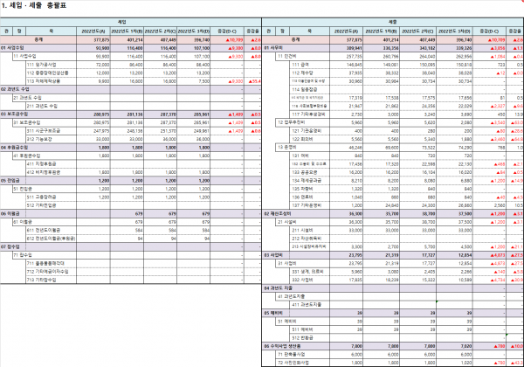Click value 2,560 in the 137 기타운영비 row

coord(500,205)
